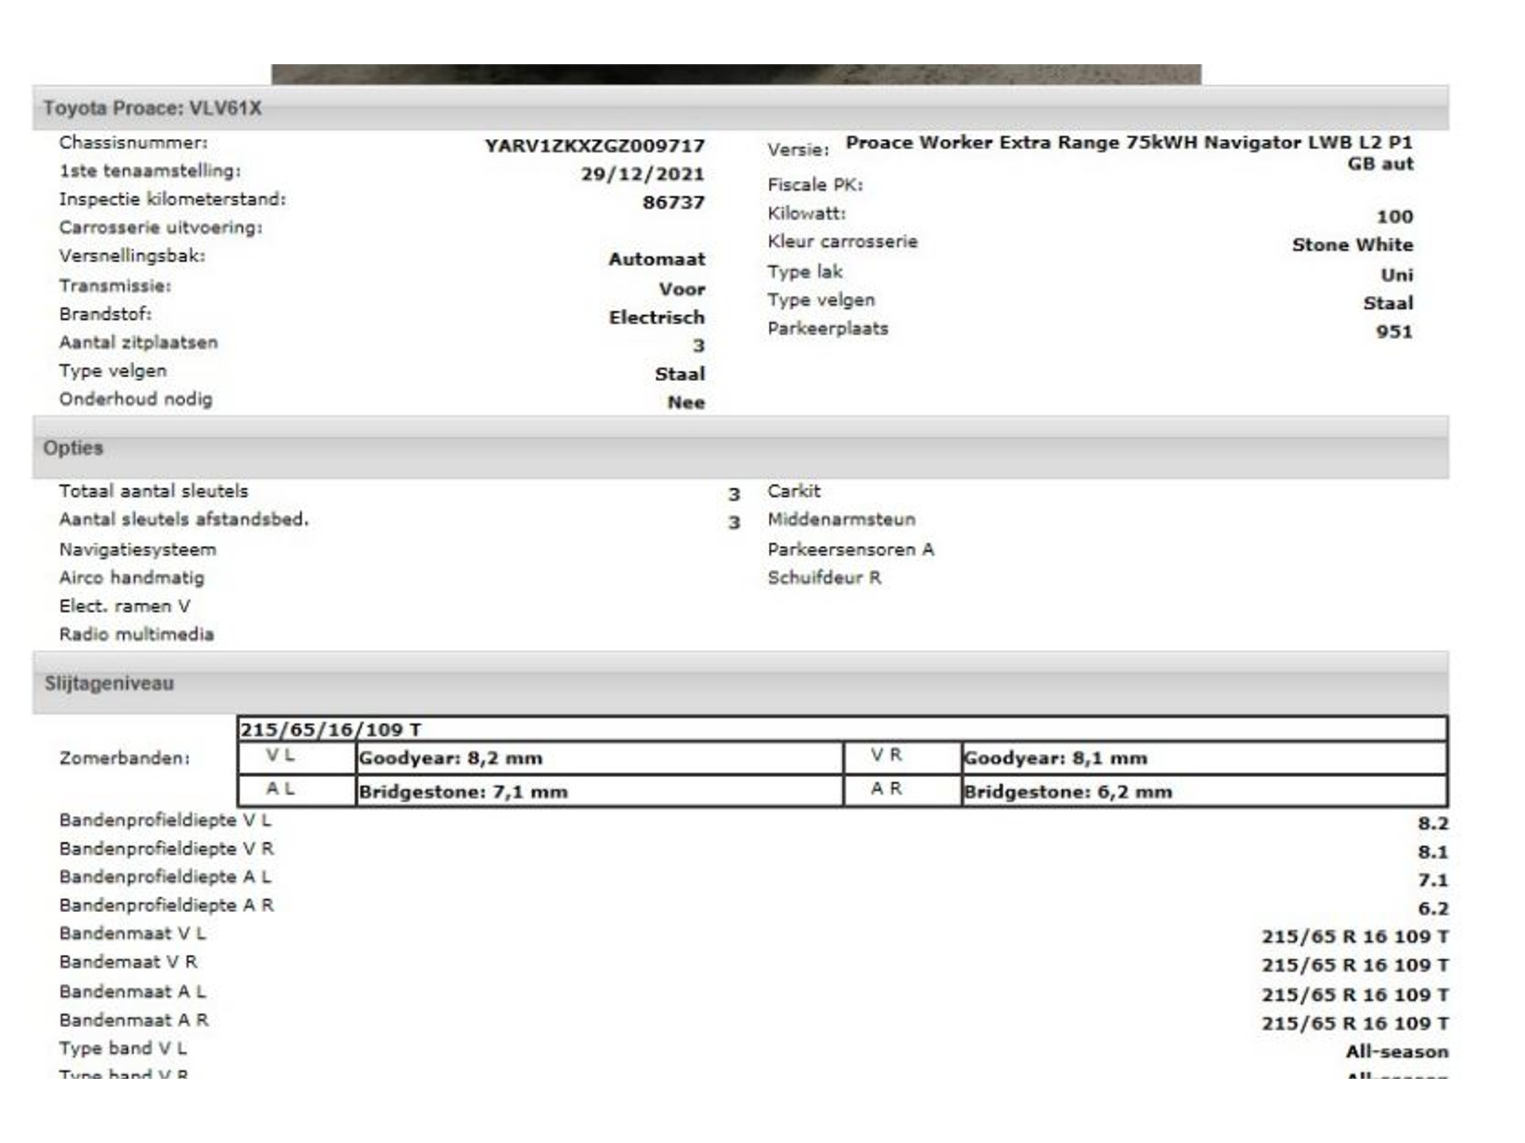Click the Aantal zitplaatsen label
The height and width of the screenshot is (1143, 1525).
coord(138,343)
